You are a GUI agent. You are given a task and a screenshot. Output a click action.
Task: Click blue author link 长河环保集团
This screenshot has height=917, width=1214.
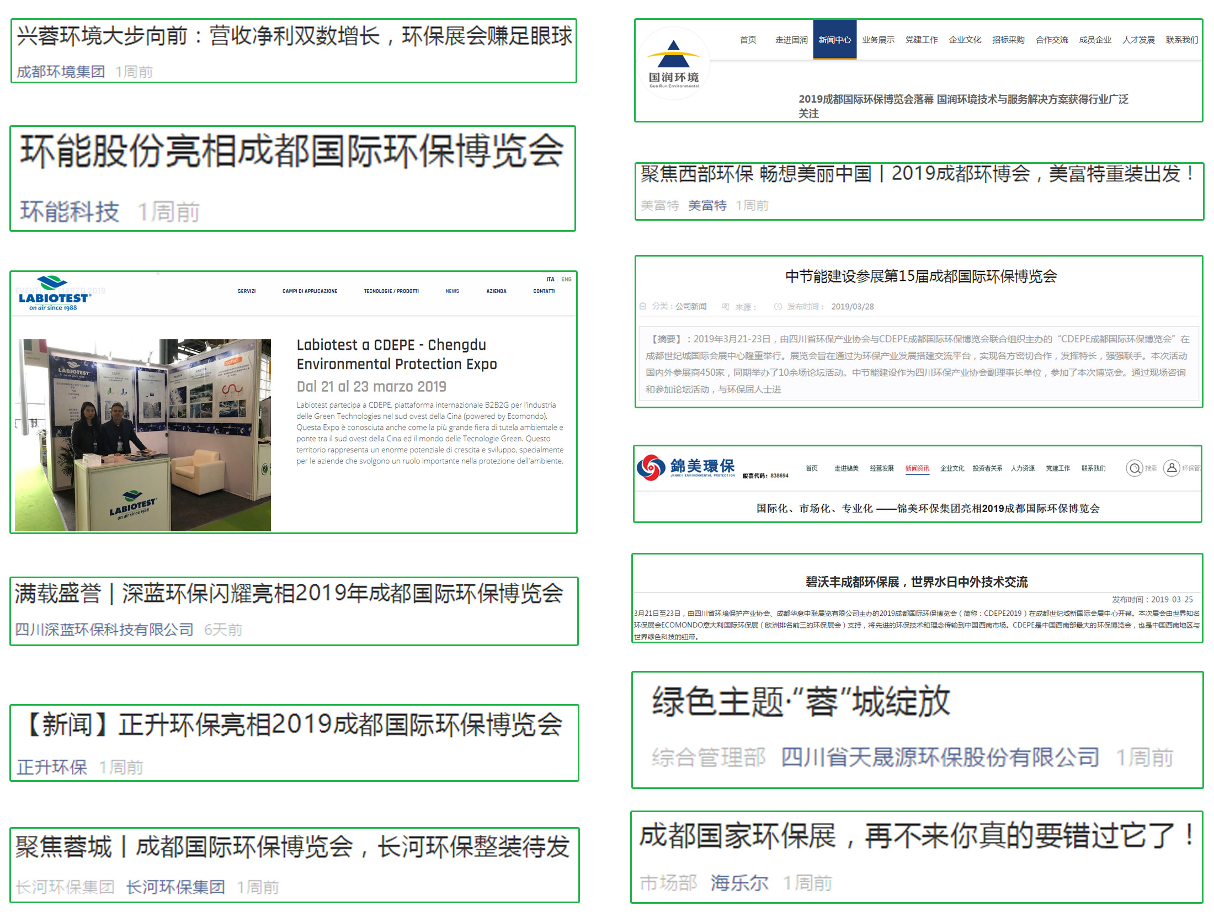click(x=175, y=887)
